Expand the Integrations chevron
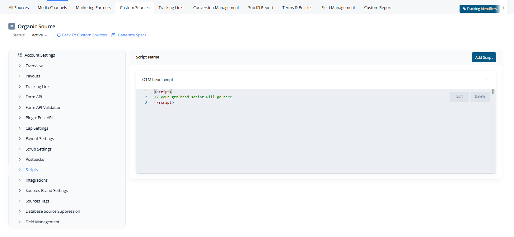 coord(20,180)
